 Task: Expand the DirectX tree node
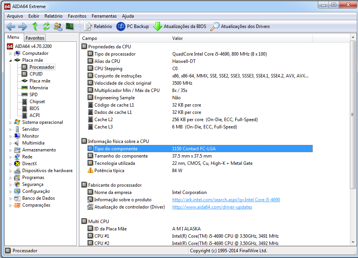(10, 164)
